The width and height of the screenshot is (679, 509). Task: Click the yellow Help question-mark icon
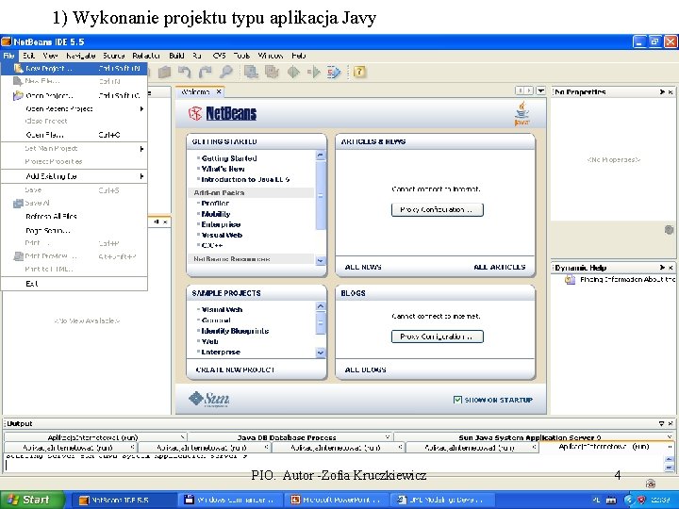pos(359,72)
